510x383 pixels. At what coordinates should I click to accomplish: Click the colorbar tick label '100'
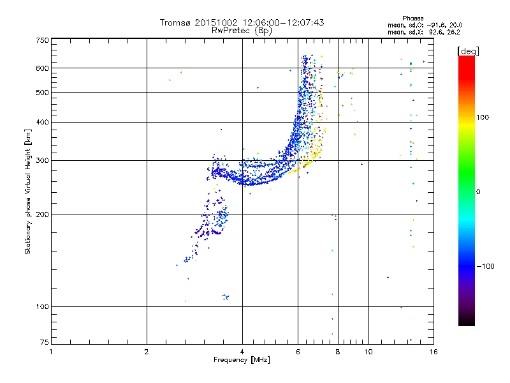point(483,117)
